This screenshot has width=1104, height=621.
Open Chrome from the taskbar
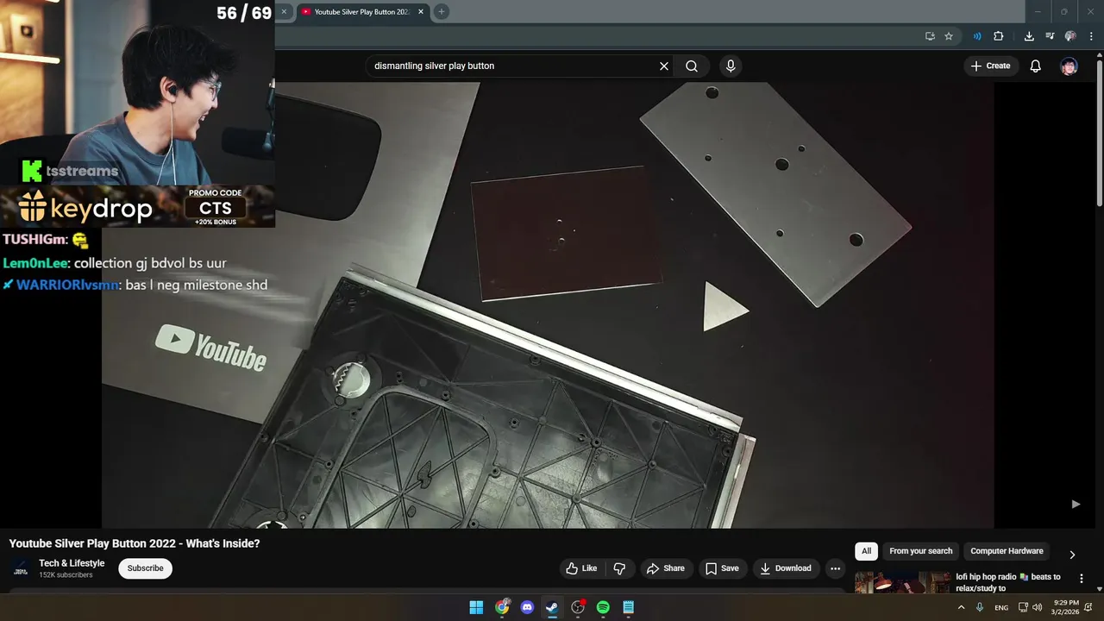pos(502,607)
